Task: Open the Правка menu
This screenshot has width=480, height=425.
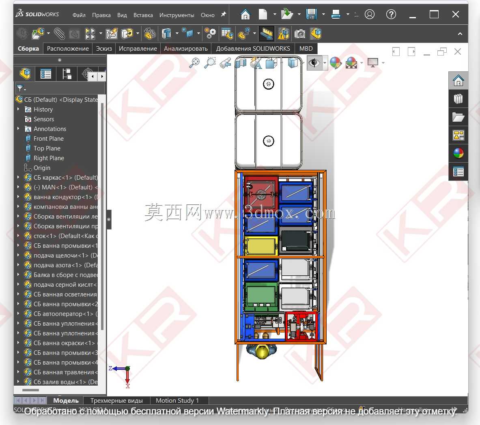Action: (x=101, y=15)
